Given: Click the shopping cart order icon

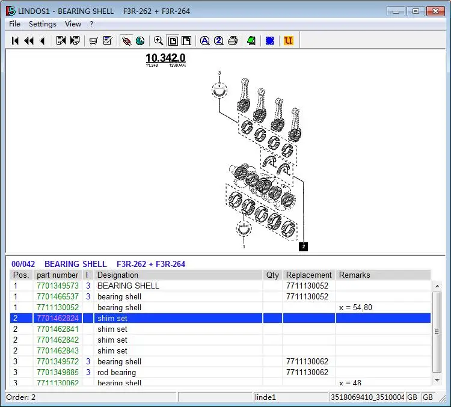Looking at the screenshot, I should click(x=94, y=41).
